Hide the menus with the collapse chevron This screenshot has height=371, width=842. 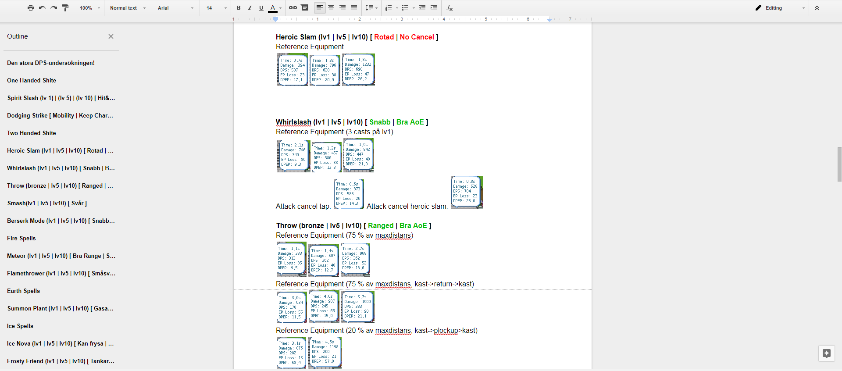[x=817, y=8]
